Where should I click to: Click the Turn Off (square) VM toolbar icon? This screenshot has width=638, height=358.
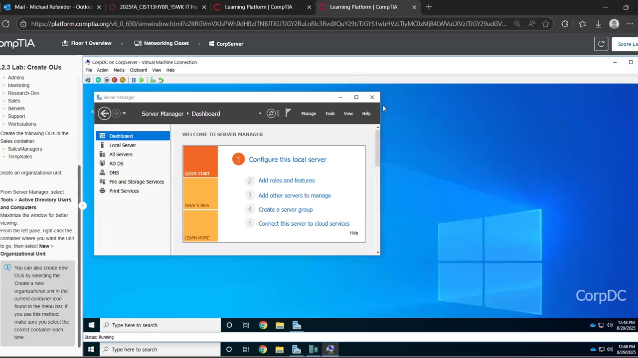click(106, 80)
